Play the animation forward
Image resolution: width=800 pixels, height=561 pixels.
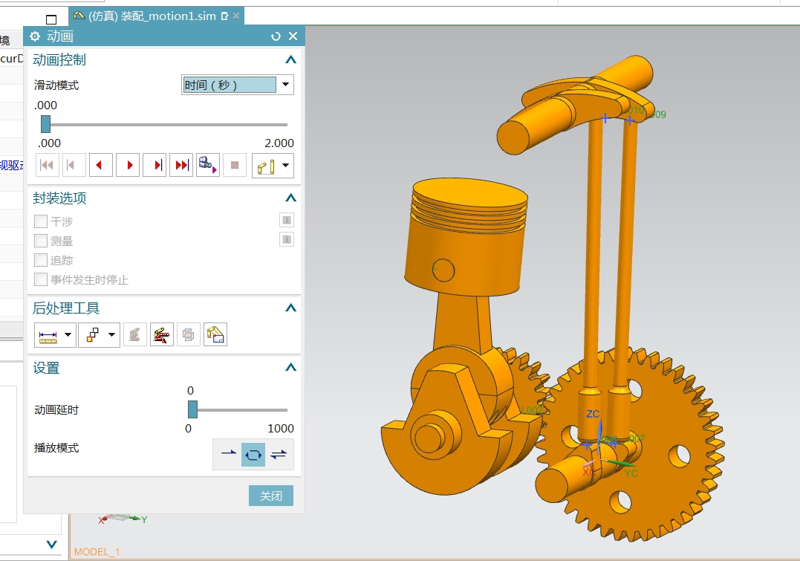[x=128, y=165]
